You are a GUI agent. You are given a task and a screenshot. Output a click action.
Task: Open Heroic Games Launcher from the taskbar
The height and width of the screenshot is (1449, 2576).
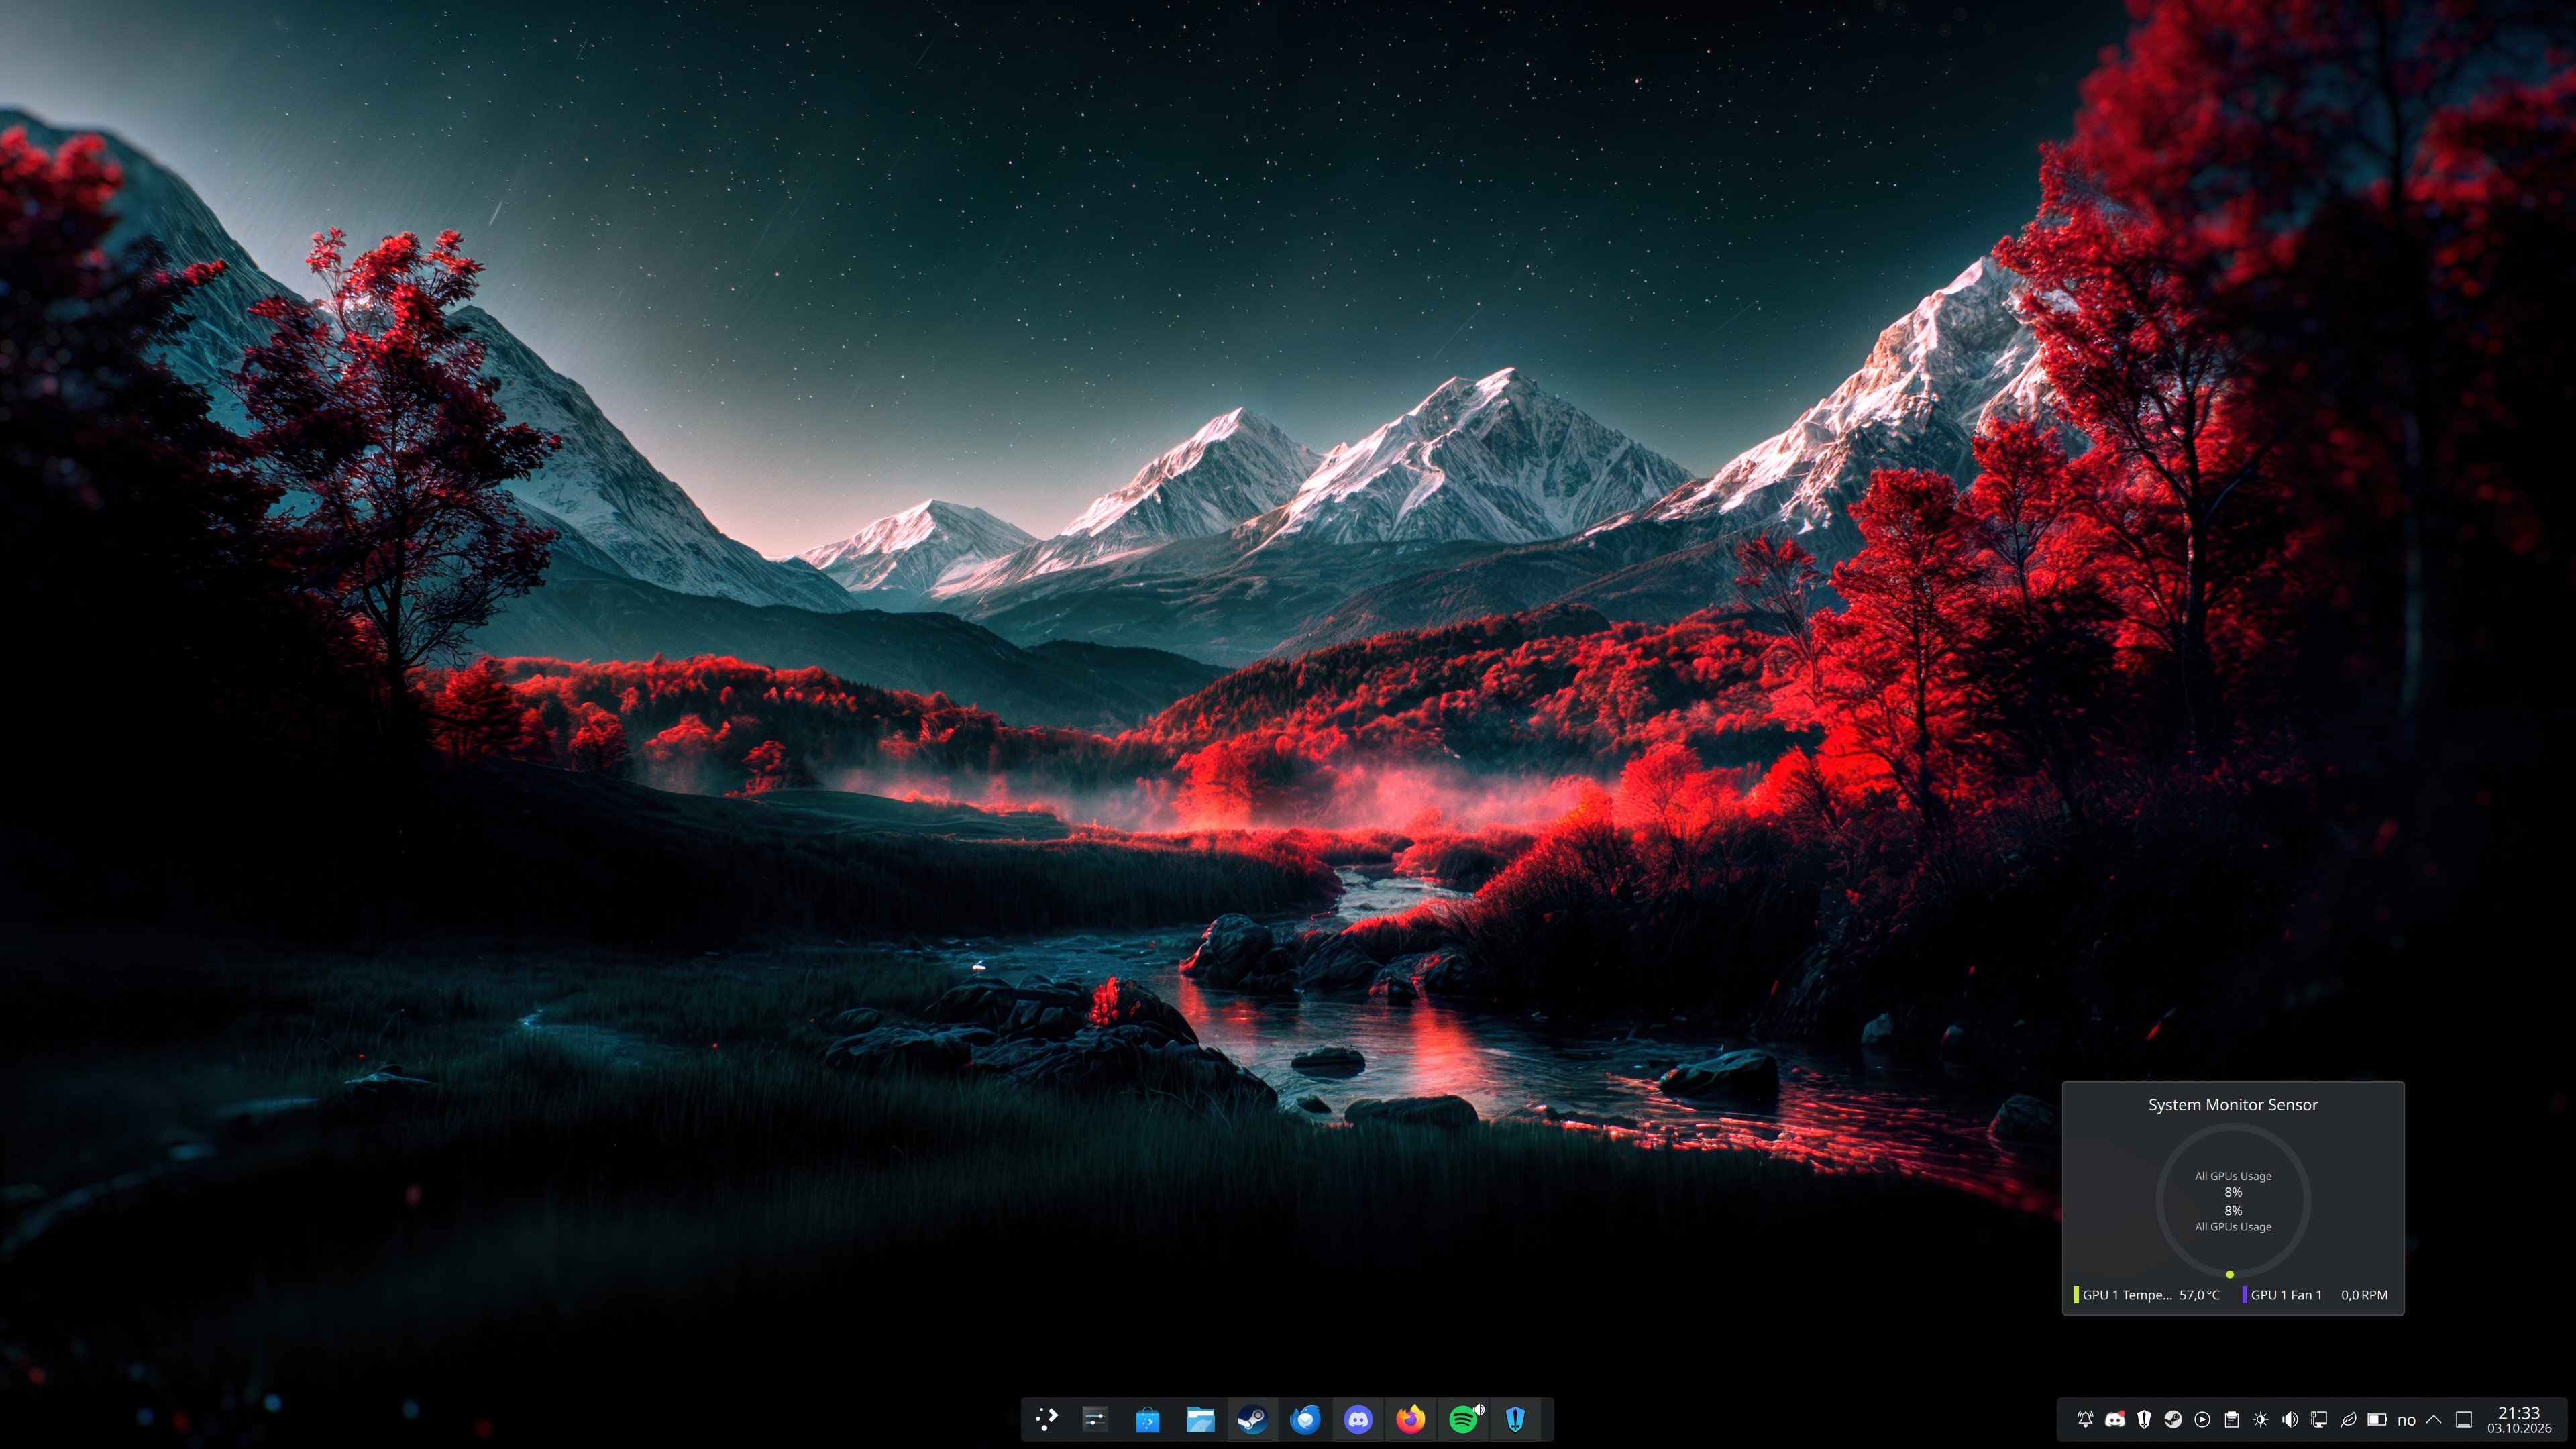pyautogui.click(x=1515, y=1419)
